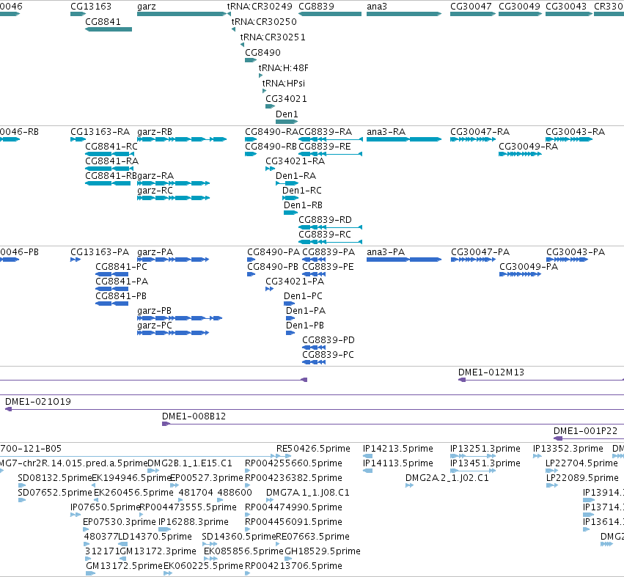Click the SD08132.5prime EST label
This screenshot has height=577, width=624.
point(55,478)
